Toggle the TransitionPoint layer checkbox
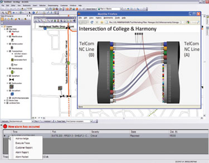The image size is (209, 163). click(x=10, y=51)
